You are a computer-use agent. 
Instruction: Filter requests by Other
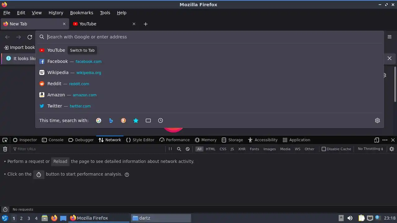click(310, 149)
